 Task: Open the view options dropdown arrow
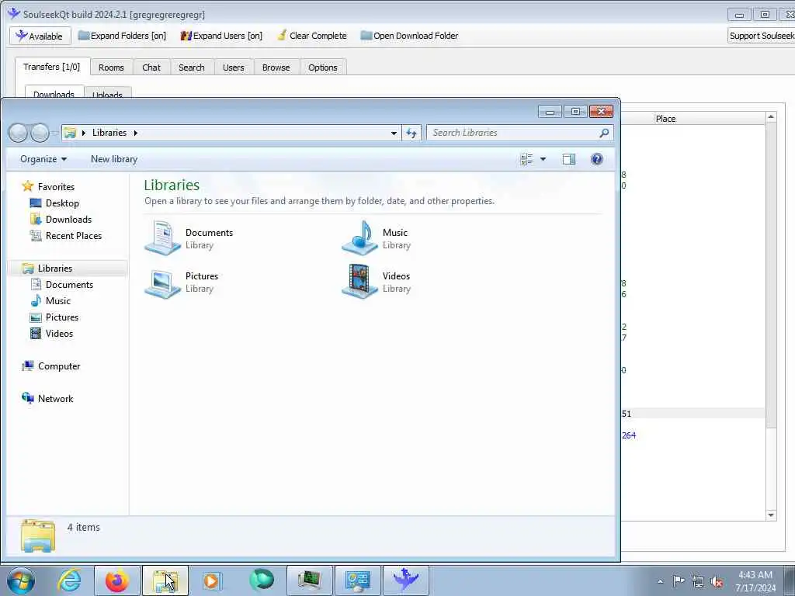pyautogui.click(x=543, y=159)
